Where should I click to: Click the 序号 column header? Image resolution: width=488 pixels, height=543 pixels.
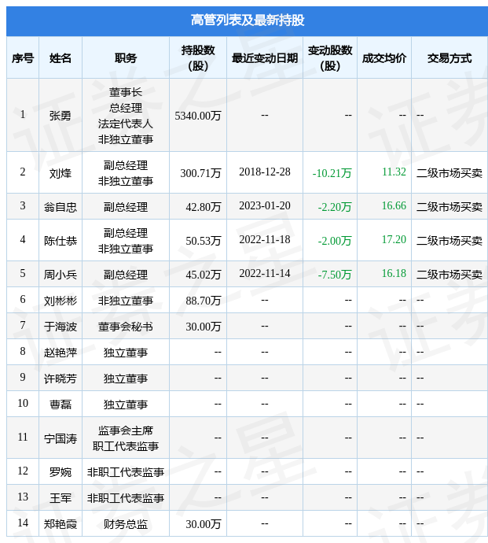click(23, 58)
